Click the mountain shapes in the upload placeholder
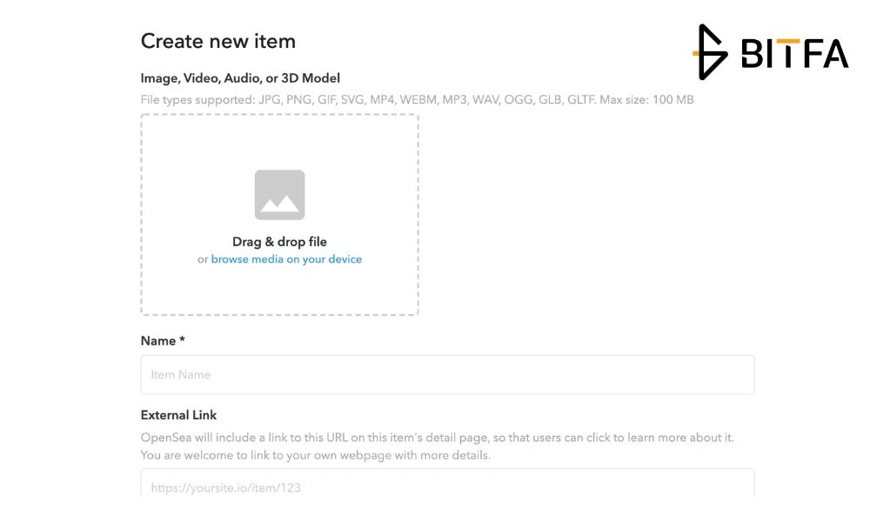Image resolution: width=870 pixels, height=522 pixels. 279,204
